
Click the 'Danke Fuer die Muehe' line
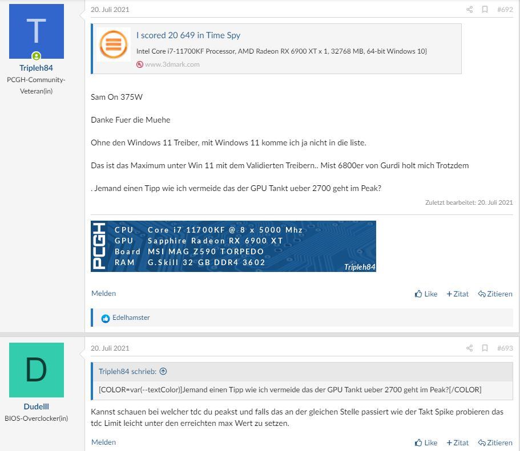[130, 120]
